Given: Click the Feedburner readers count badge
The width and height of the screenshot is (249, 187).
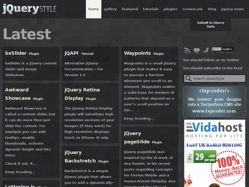Looking at the screenshot, I should point(222,50).
